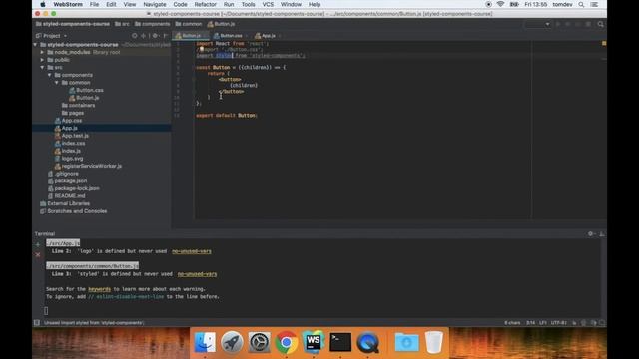Click ./src/App.js path in Terminal
The width and height of the screenshot is (639, 359).
point(63,243)
